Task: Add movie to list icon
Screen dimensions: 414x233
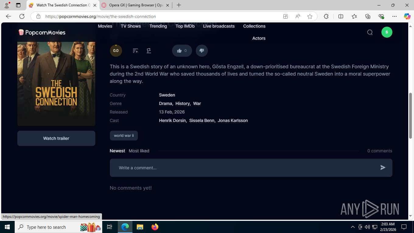Action: point(135,51)
